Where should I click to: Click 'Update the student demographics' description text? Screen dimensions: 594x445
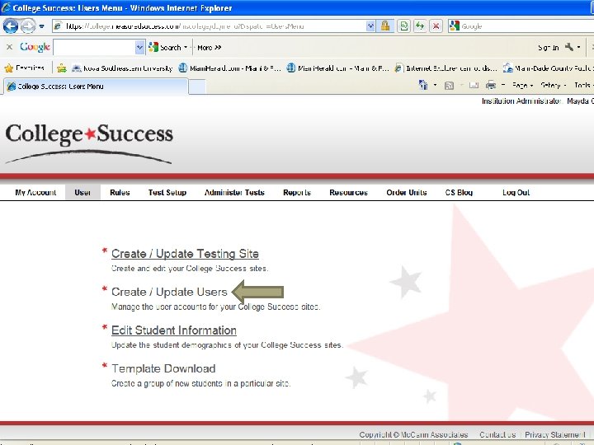click(227, 344)
